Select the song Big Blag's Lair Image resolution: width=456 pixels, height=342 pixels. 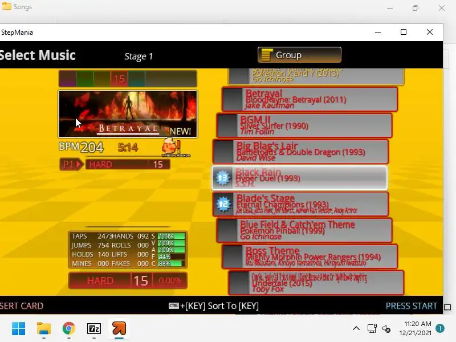[300, 152]
